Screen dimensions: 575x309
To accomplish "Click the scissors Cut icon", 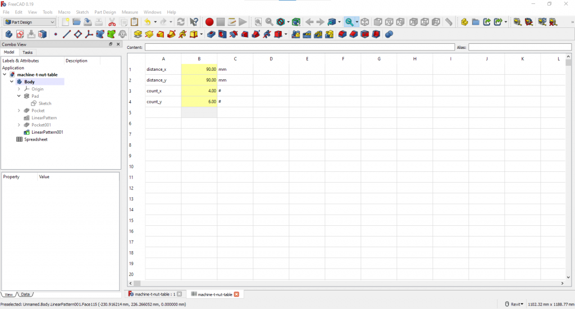I will (x=112, y=22).
